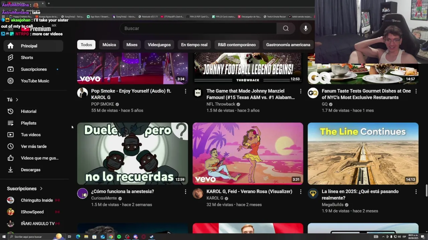
Task: Go to Suscripciones in the sidebar
Action: coord(33,69)
